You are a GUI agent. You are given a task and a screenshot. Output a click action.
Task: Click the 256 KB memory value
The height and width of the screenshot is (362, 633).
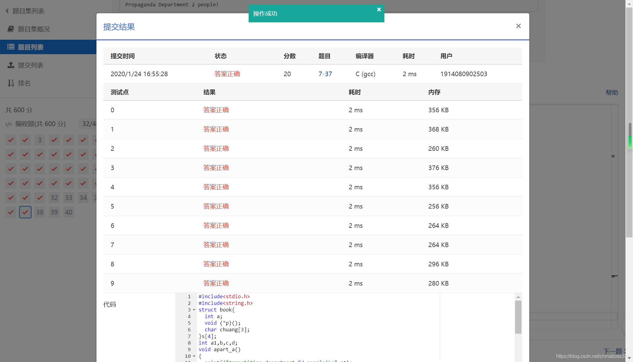tap(438, 206)
